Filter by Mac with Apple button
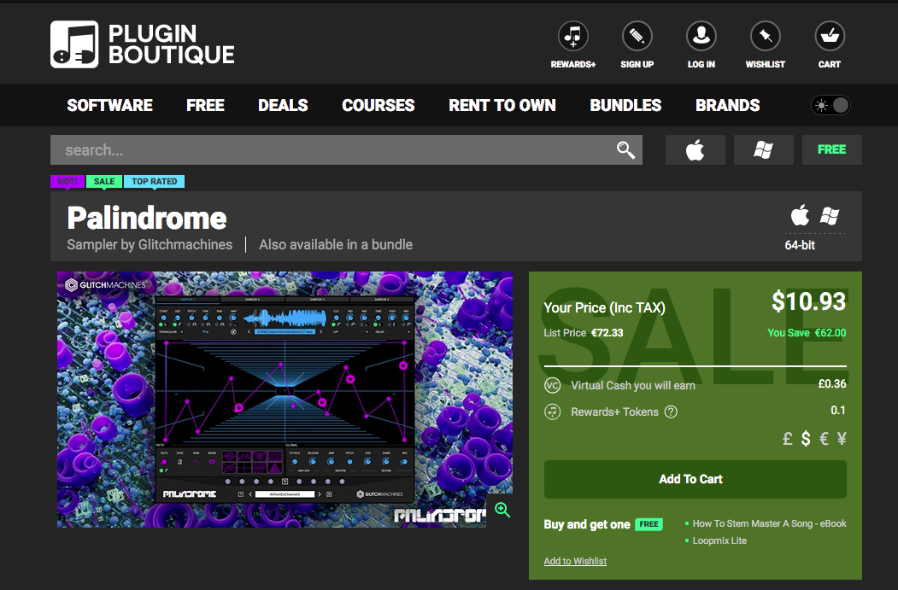Screen dimensions: 898x590 (696, 150)
